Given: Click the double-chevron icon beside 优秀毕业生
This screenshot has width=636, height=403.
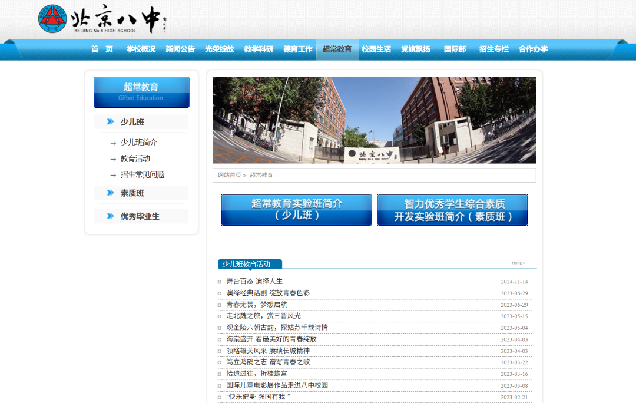Looking at the screenshot, I should point(110,216).
